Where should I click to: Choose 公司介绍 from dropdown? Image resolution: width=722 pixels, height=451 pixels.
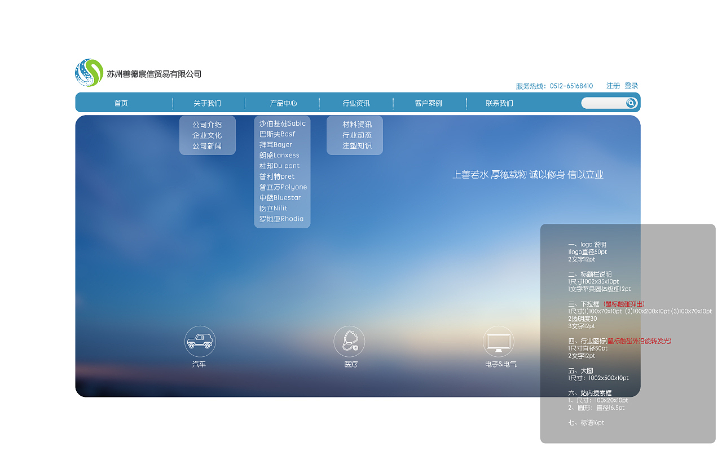point(207,125)
